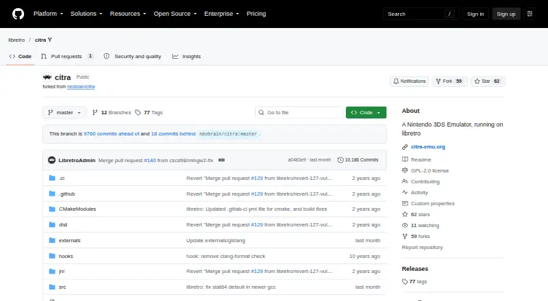The height and width of the screenshot is (301, 548).
Task: Expand the Platform navigation menu
Action: tap(48, 14)
